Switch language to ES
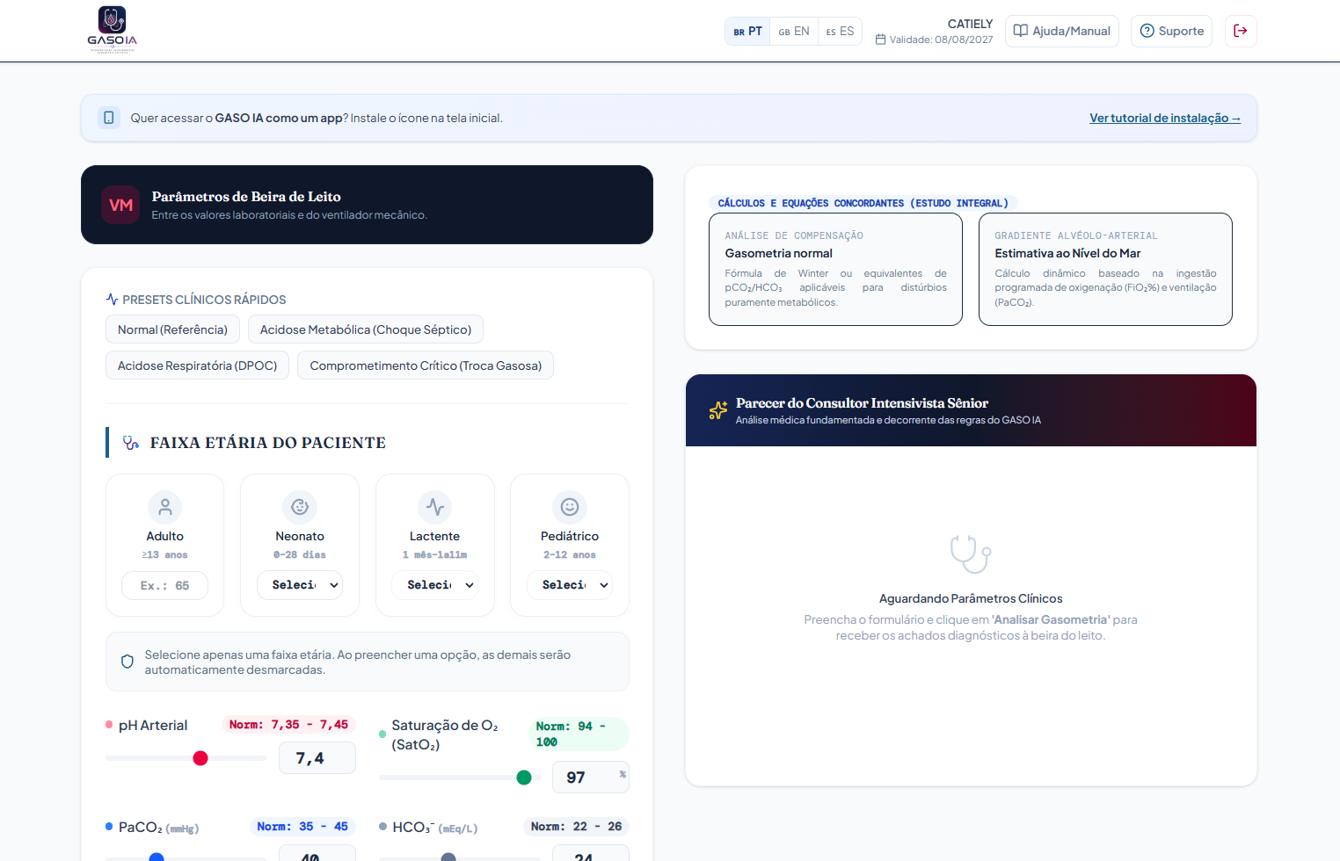This screenshot has width=1340, height=861. tap(840, 32)
